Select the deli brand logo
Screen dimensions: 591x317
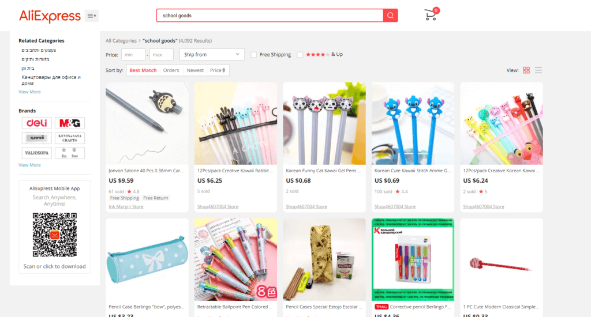pos(36,123)
